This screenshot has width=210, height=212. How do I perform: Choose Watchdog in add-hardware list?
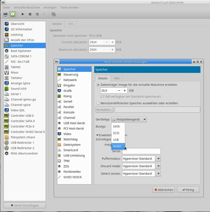74,139
